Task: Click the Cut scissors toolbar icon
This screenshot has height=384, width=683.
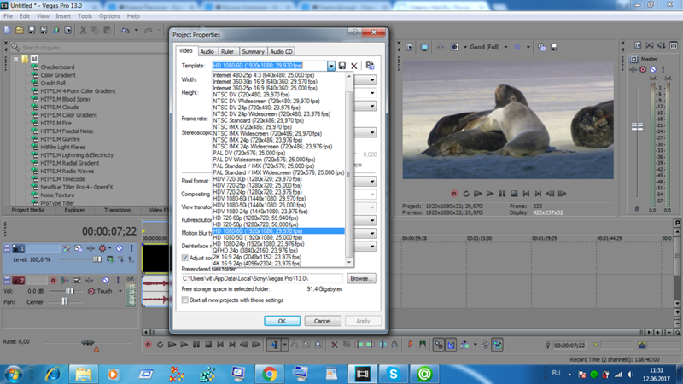Action: (83, 30)
